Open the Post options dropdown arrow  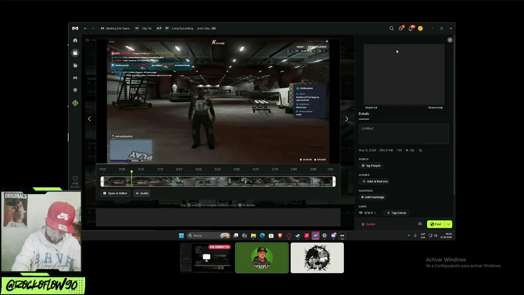coord(449,224)
